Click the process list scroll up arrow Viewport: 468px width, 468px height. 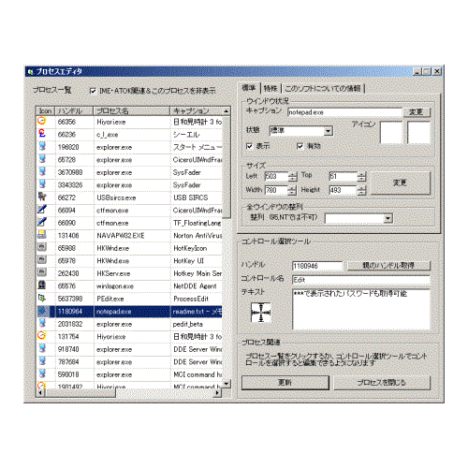(227, 111)
